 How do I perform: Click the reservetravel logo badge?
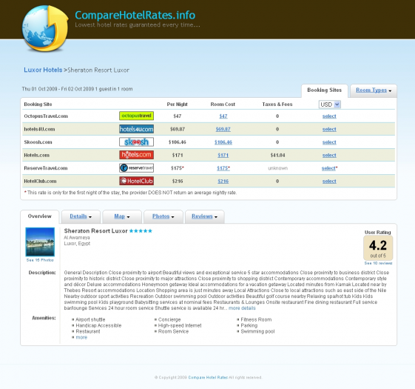click(x=136, y=168)
